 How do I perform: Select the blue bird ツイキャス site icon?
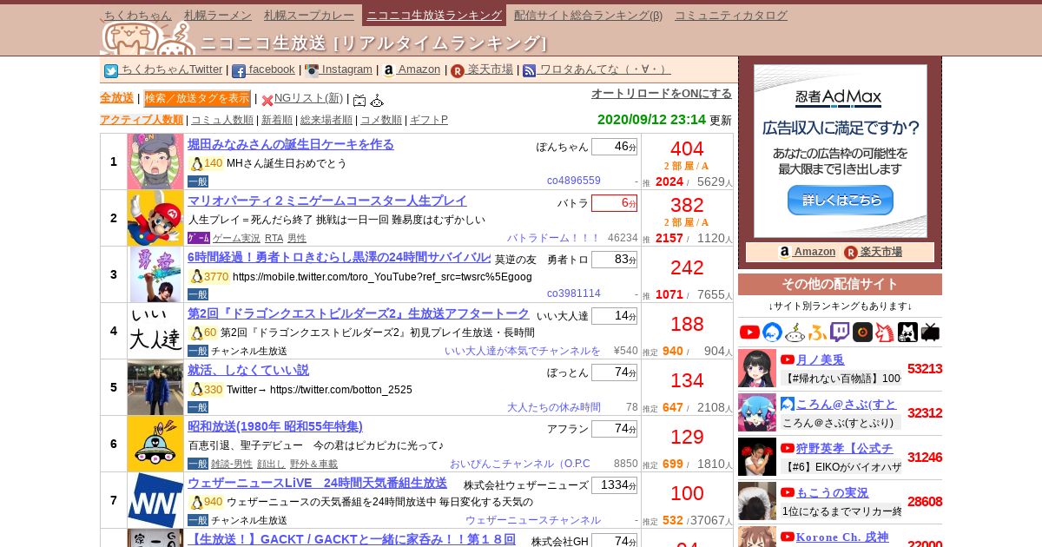coord(772,332)
